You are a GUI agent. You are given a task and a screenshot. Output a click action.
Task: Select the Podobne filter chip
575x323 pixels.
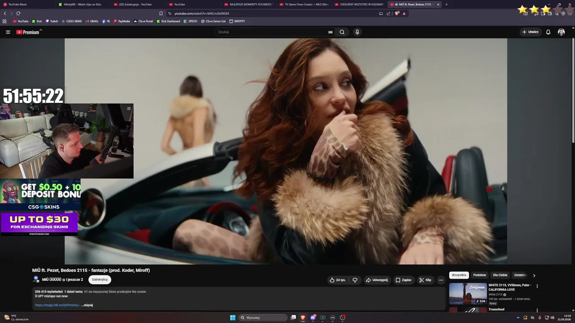[x=479, y=275]
